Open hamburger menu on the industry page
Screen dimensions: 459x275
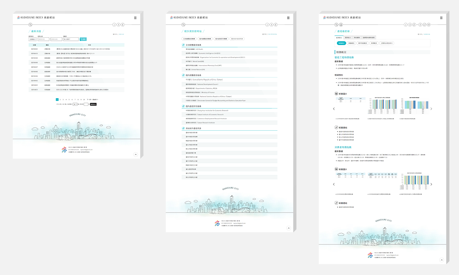click(441, 18)
